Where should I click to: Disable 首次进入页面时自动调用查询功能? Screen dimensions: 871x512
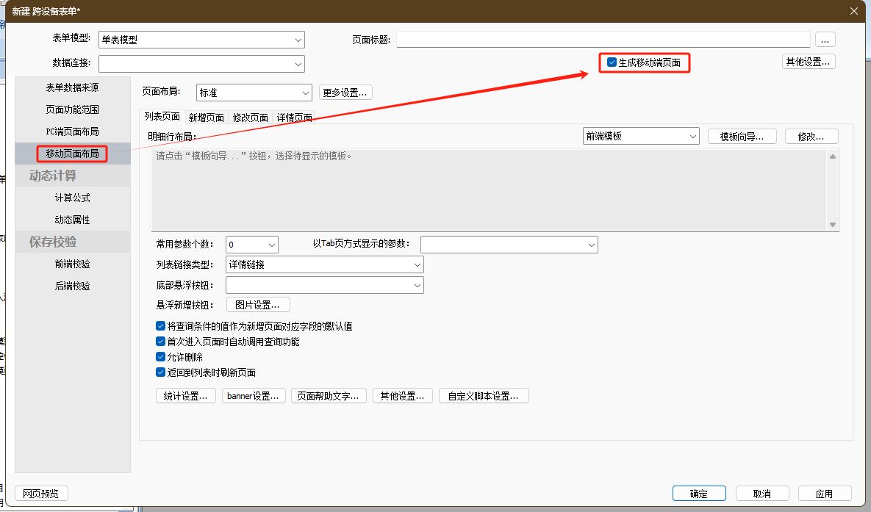coord(161,342)
